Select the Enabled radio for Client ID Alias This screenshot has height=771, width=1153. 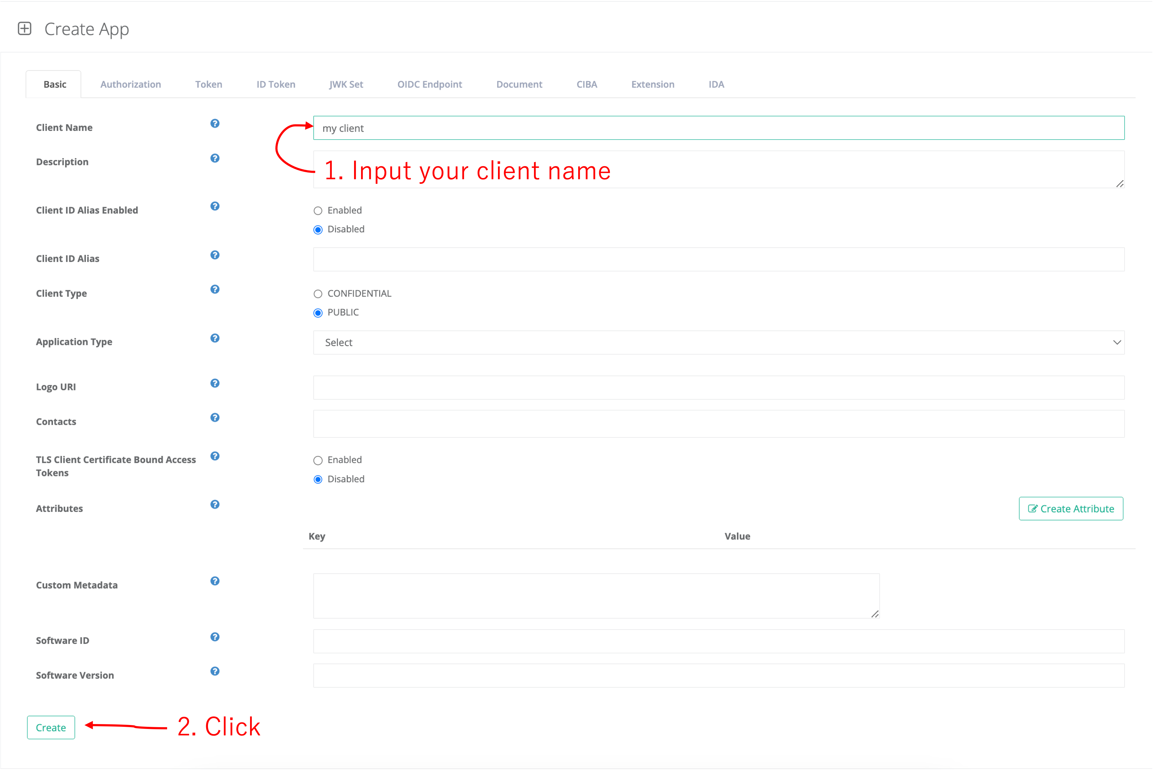pos(318,211)
